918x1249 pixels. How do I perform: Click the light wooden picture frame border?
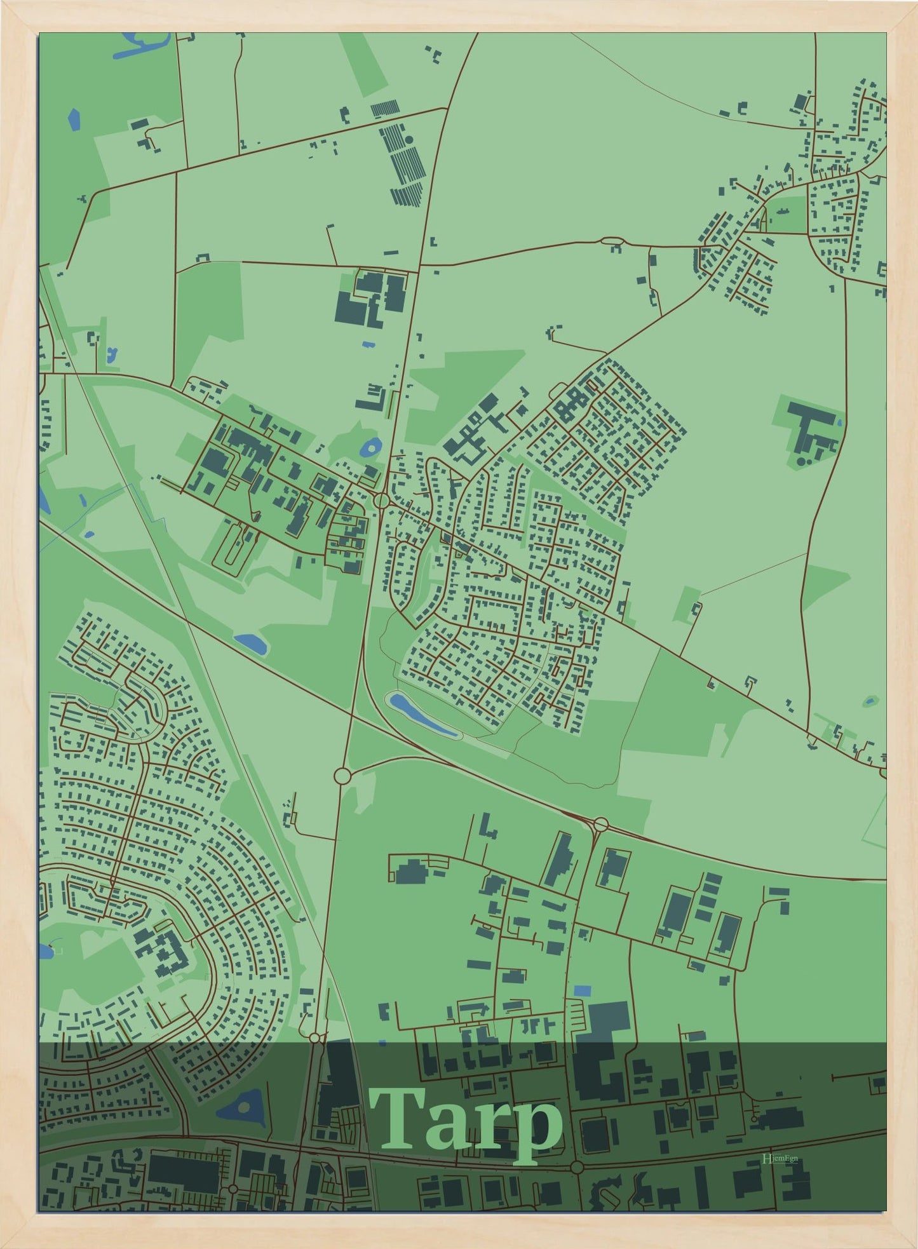click(18, 623)
